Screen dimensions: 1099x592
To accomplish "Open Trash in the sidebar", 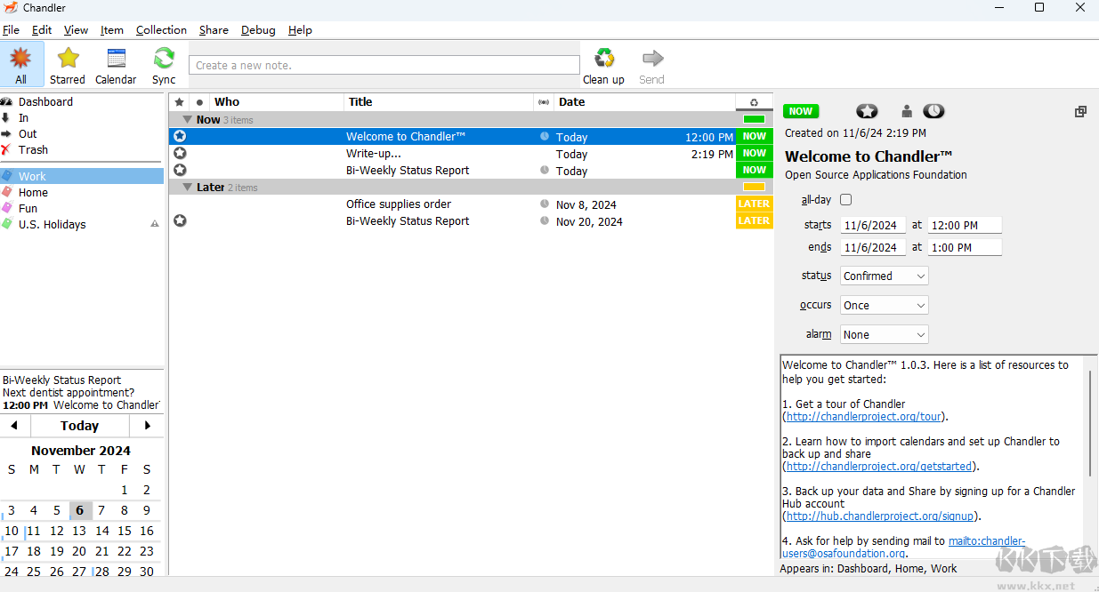I will click(33, 150).
